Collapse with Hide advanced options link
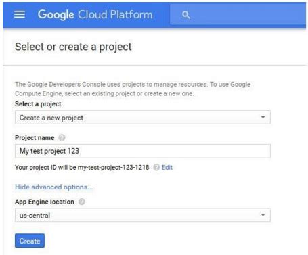Image resolution: width=308 pixels, height=255 pixels. click(54, 187)
